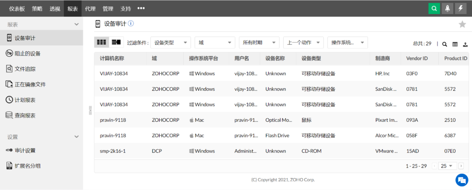This screenshot has height=190, width=472.
Task: Open the 所有时期 period dropdown
Action: 259,43
